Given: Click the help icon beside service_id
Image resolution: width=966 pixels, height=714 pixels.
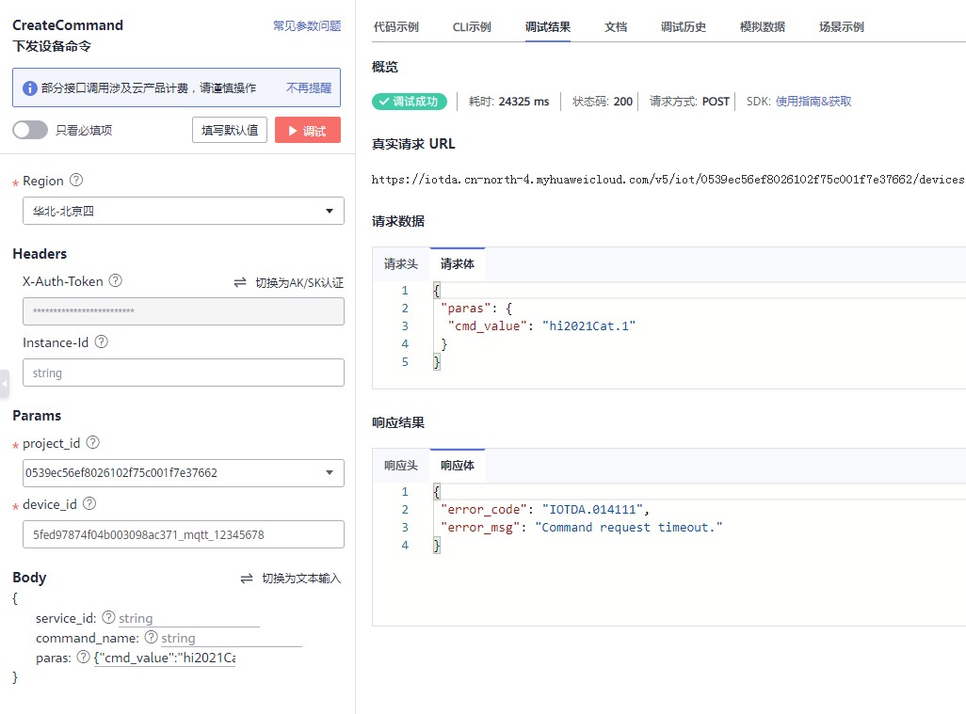Looking at the screenshot, I should (x=108, y=617).
